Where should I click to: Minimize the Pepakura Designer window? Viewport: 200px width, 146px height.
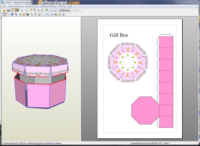pyautogui.click(x=185, y=2)
